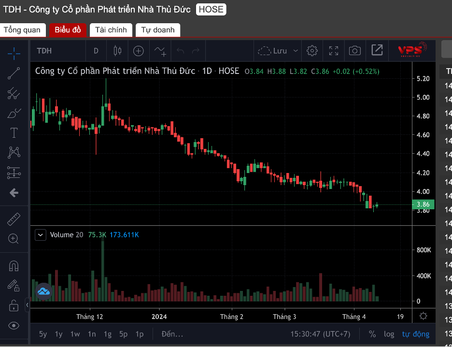Open the long position prediction tool
The height and width of the screenshot is (347, 452).
point(14,173)
